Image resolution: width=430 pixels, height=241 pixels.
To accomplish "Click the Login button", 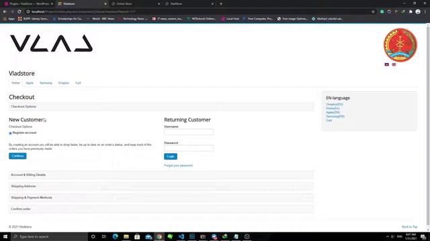I will (171, 156).
